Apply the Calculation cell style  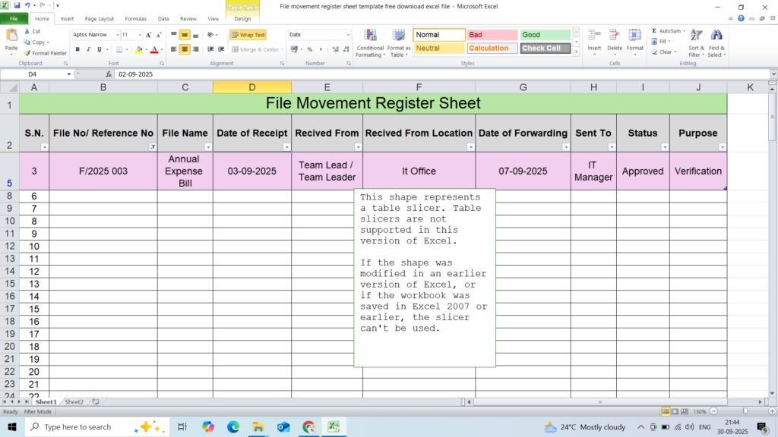coord(492,49)
